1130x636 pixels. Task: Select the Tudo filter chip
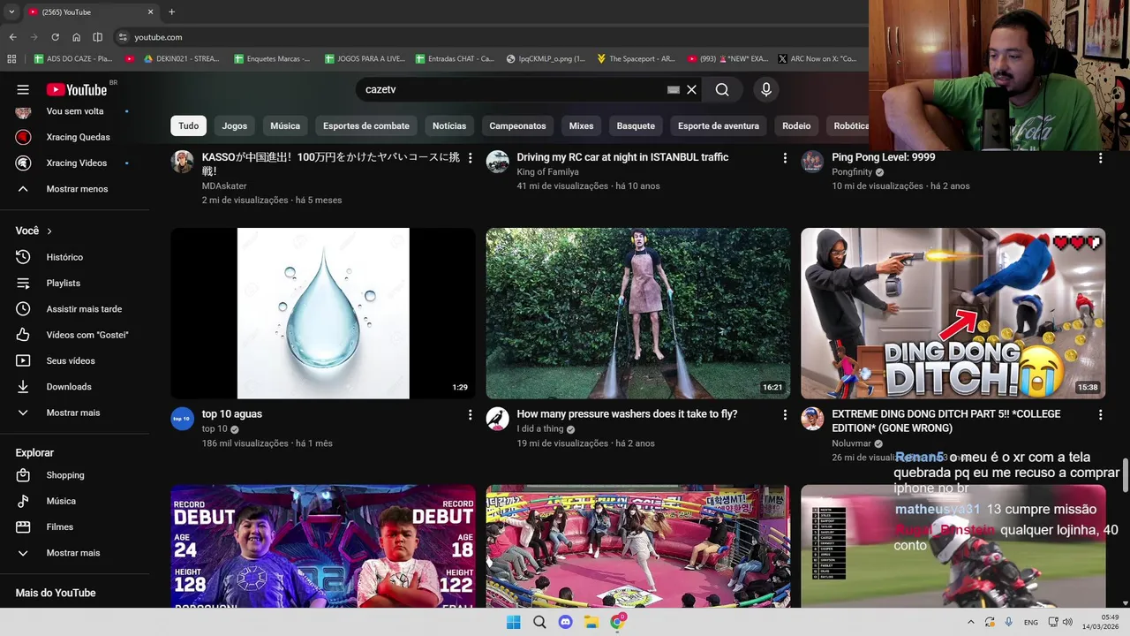(x=189, y=125)
